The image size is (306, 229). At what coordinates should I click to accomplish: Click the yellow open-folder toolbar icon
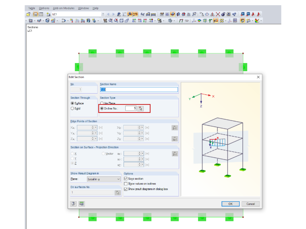pyautogui.click(x=28, y=14)
